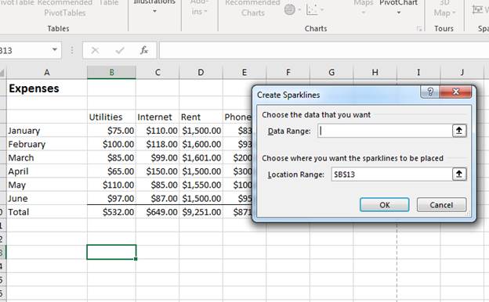
Task: Select column B header
Action: (111, 72)
